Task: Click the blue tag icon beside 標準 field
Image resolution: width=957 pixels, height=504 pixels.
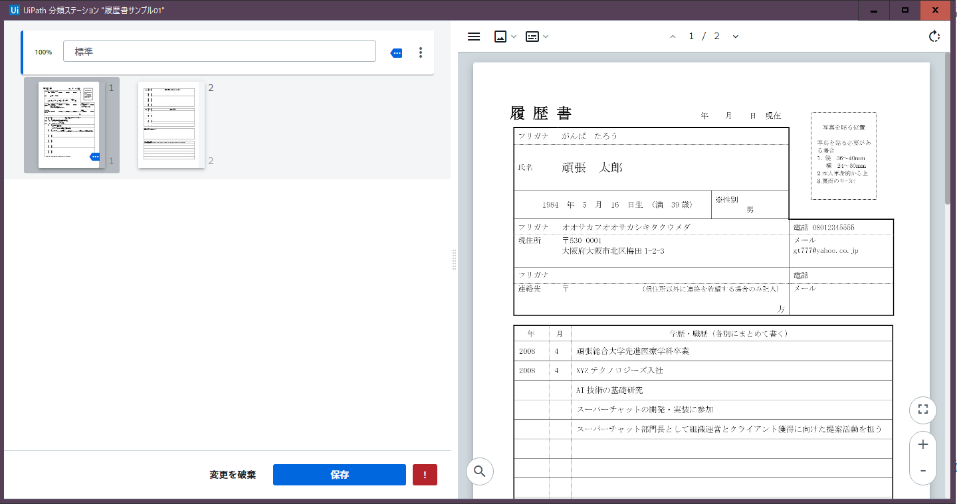Action: 396,52
